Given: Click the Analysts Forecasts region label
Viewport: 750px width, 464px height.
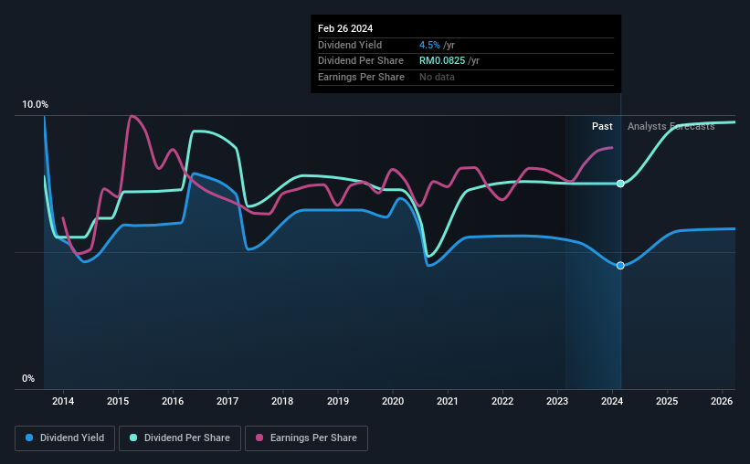Looking at the screenshot, I should (671, 126).
